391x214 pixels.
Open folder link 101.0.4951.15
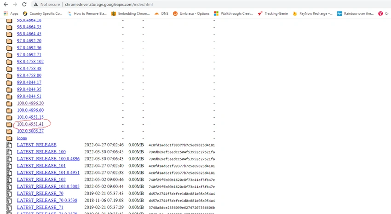pyautogui.click(x=30, y=117)
